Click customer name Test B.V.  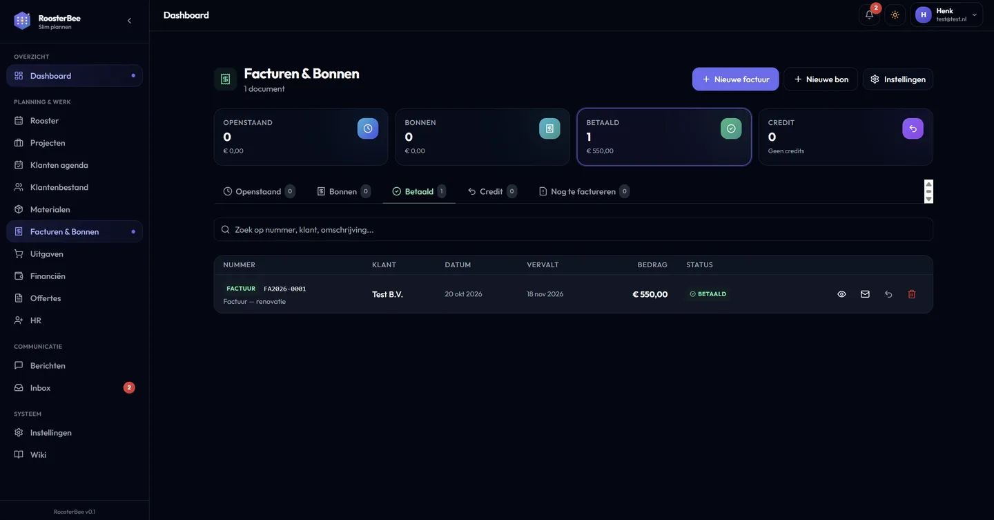coord(387,294)
